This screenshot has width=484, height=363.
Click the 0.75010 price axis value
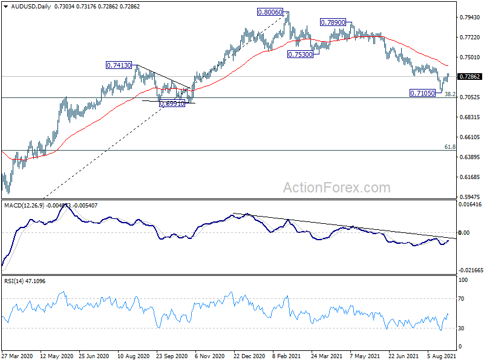pos(470,57)
